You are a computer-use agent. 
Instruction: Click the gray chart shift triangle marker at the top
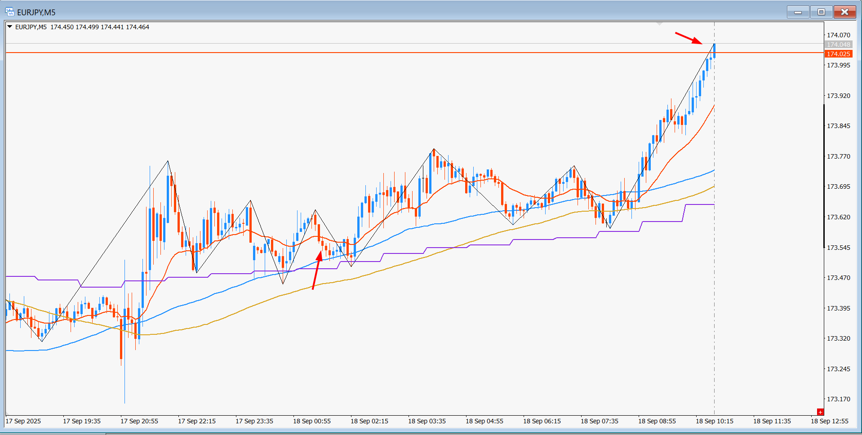(659, 23)
